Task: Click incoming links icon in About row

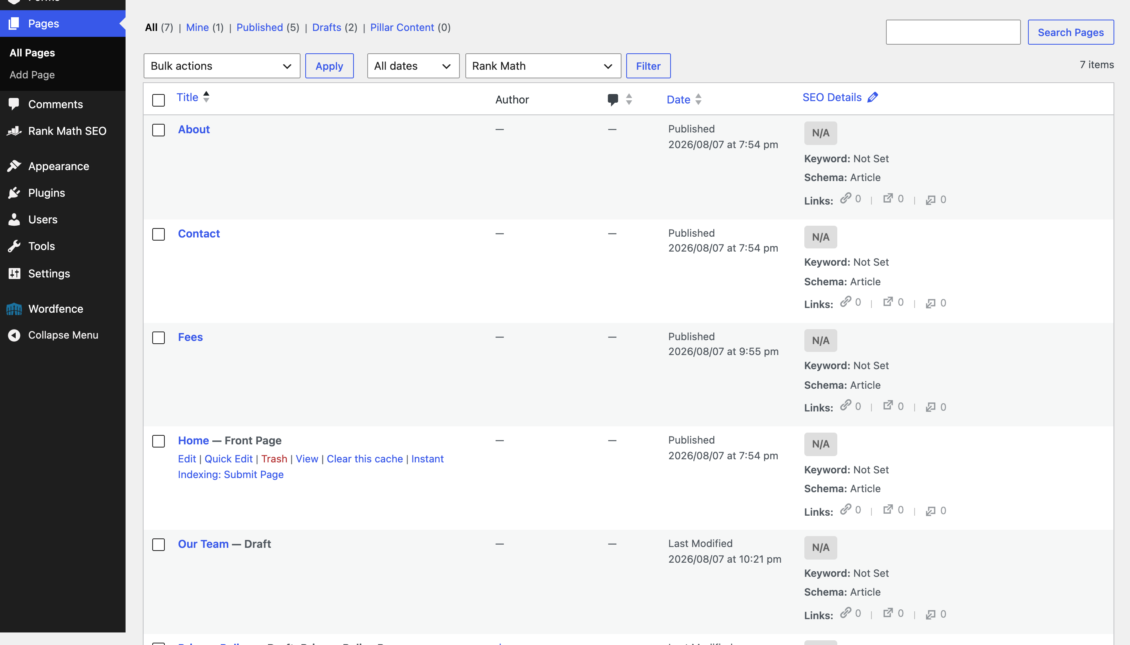Action: click(x=930, y=200)
